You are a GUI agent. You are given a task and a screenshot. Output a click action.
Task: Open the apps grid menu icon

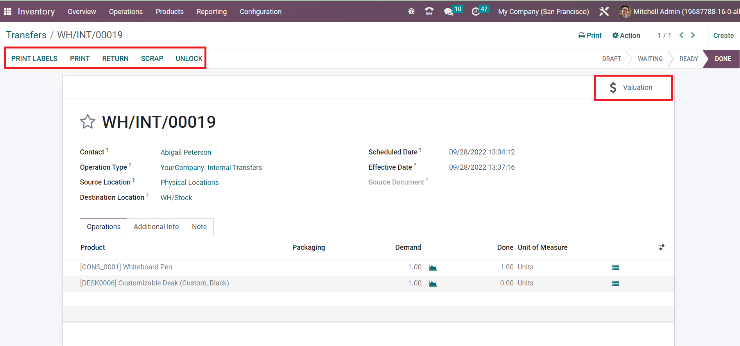pyautogui.click(x=7, y=12)
